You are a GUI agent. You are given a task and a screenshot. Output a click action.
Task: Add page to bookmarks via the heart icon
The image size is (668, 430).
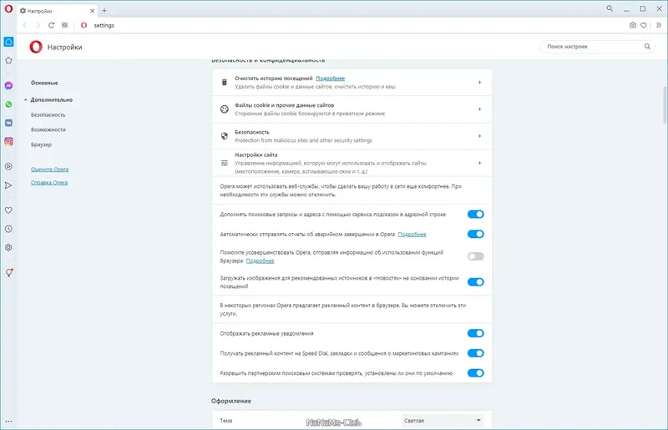coord(644,25)
